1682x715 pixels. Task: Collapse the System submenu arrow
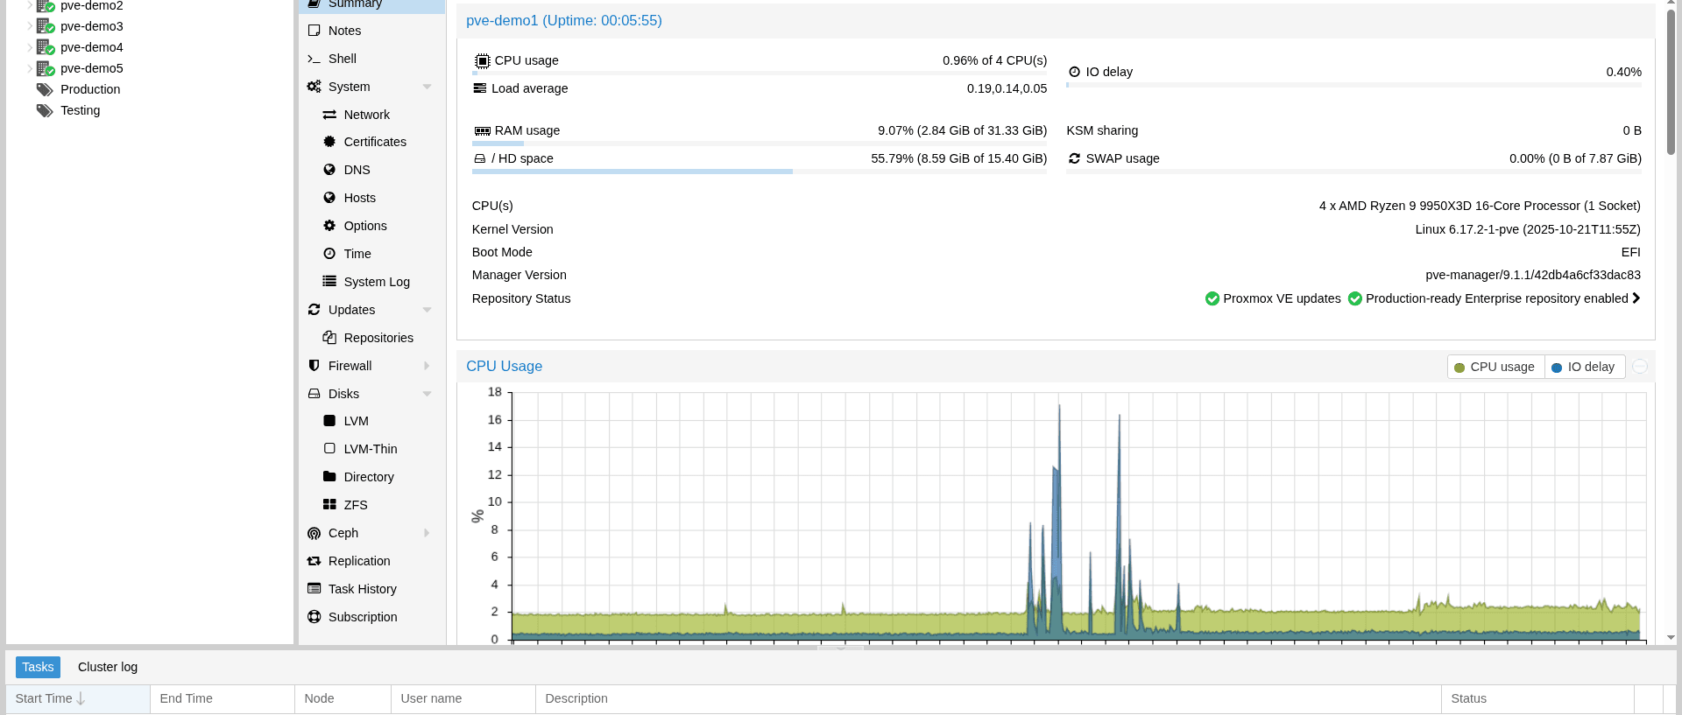coord(427,87)
